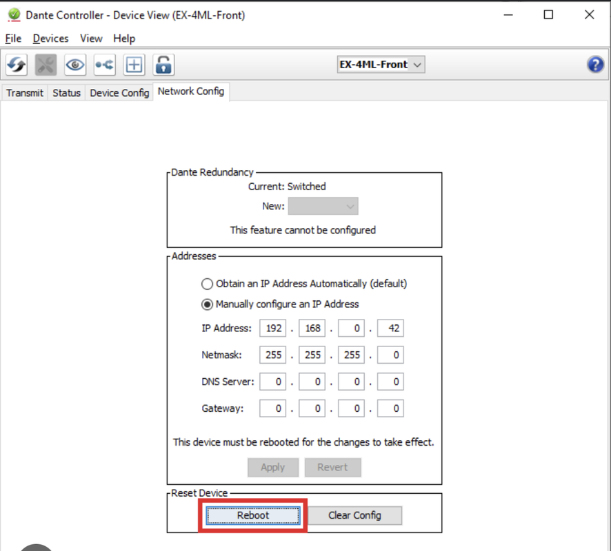The width and height of the screenshot is (611, 551).
Task: Click IP Address third octet field
Action: (351, 329)
